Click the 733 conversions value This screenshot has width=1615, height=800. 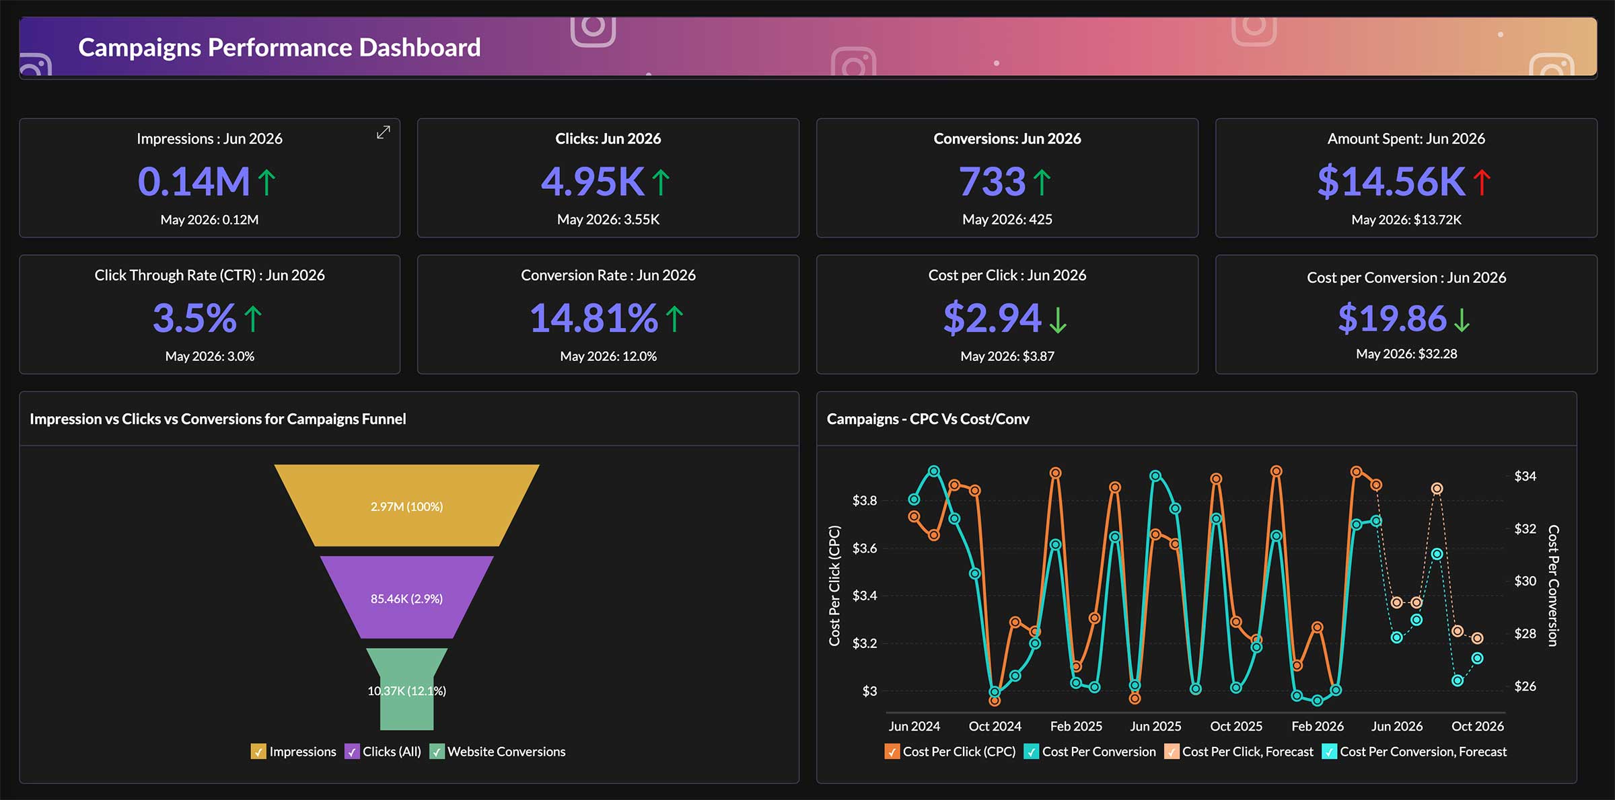coord(993,182)
